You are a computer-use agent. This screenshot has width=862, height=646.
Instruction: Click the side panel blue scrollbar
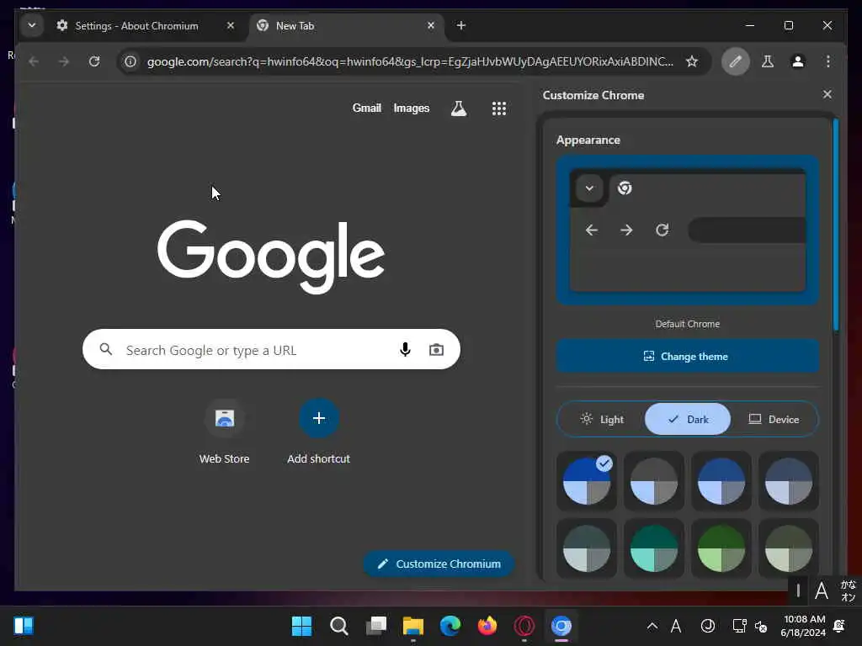coord(836,224)
